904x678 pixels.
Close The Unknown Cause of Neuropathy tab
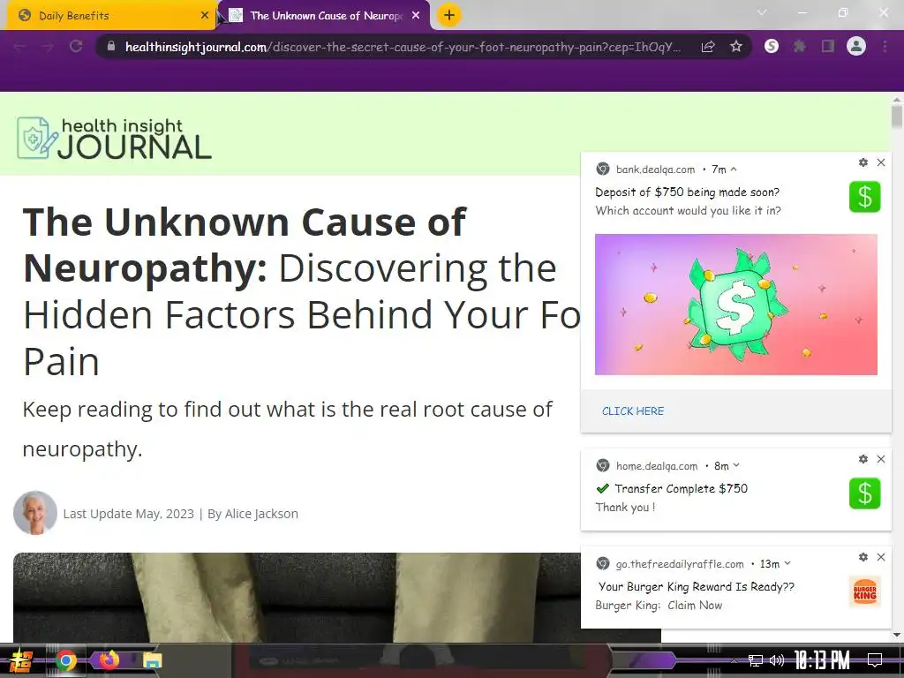tap(416, 16)
